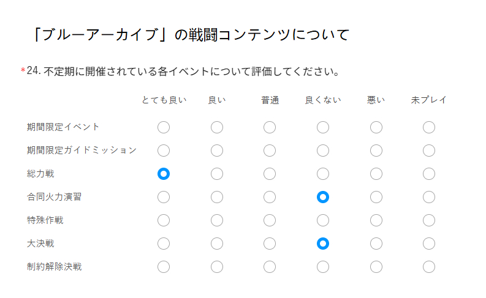486x298 pixels.
Task: Choose 悪い for 特殊作戦
Action: click(376, 220)
